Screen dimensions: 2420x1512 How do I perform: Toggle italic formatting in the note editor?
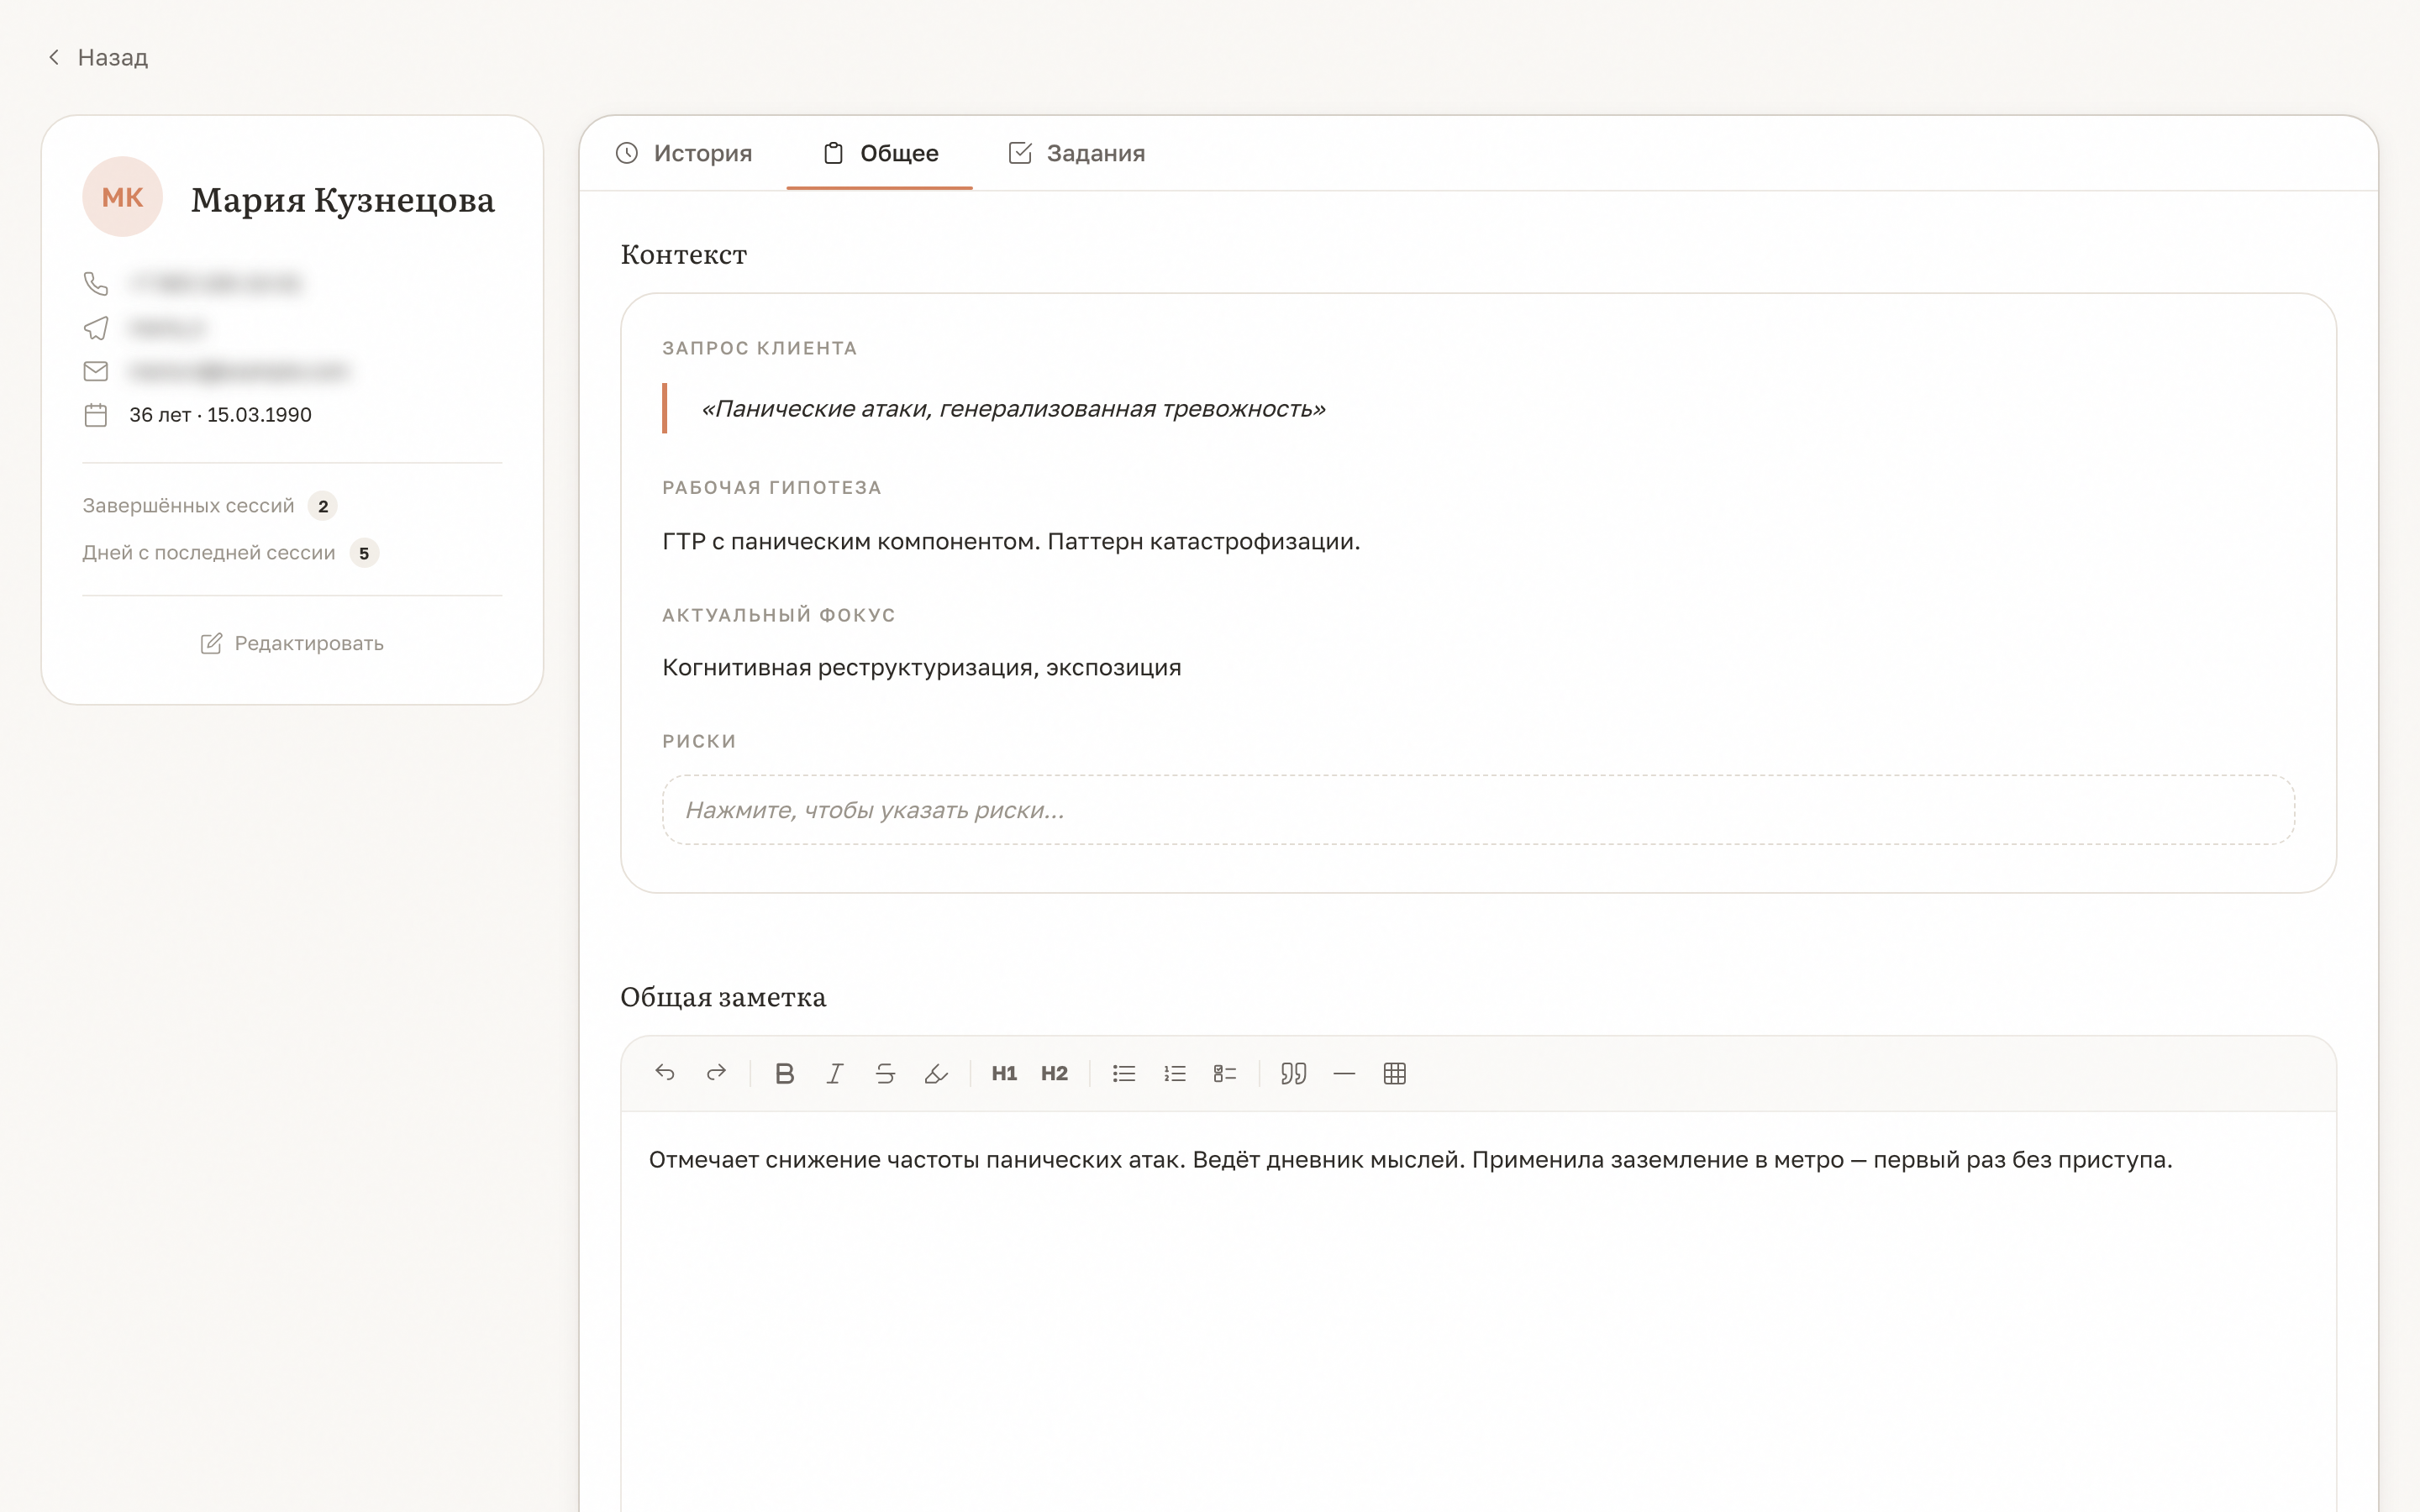(x=835, y=1073)
